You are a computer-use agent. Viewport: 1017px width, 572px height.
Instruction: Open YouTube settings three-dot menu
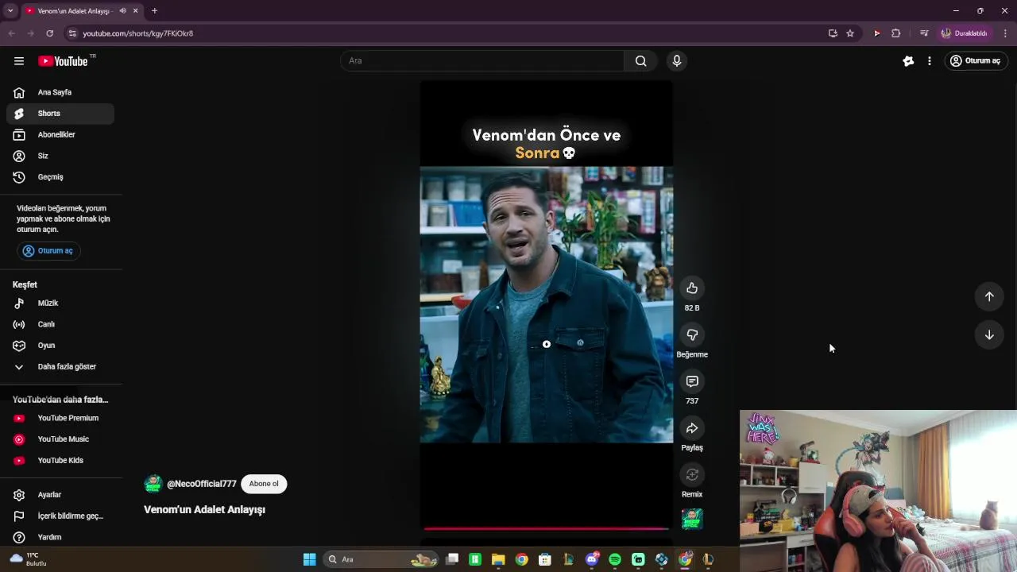point(930,61)
